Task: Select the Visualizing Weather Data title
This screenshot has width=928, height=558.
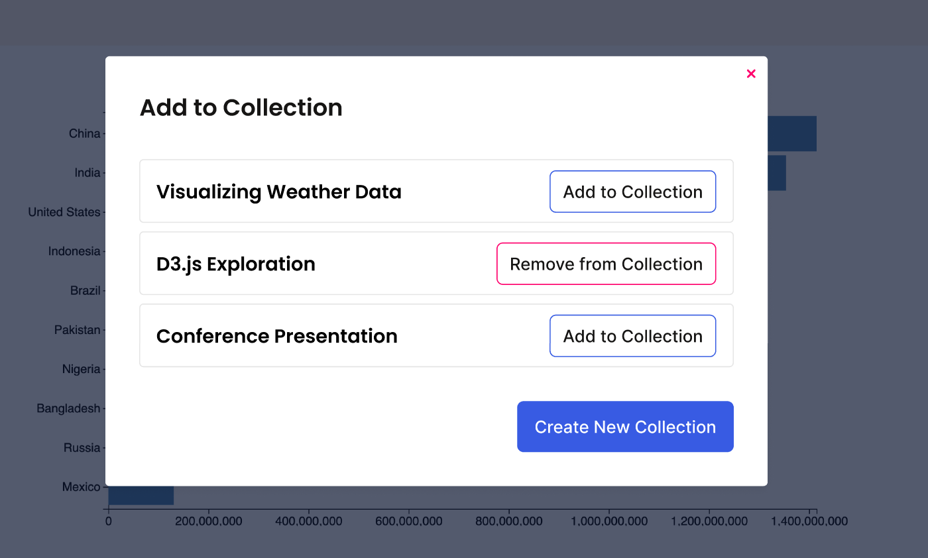Action: click(x=279, y=192)
